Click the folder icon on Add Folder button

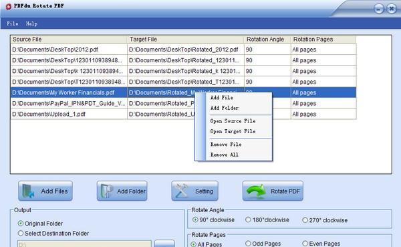[107, 191]
